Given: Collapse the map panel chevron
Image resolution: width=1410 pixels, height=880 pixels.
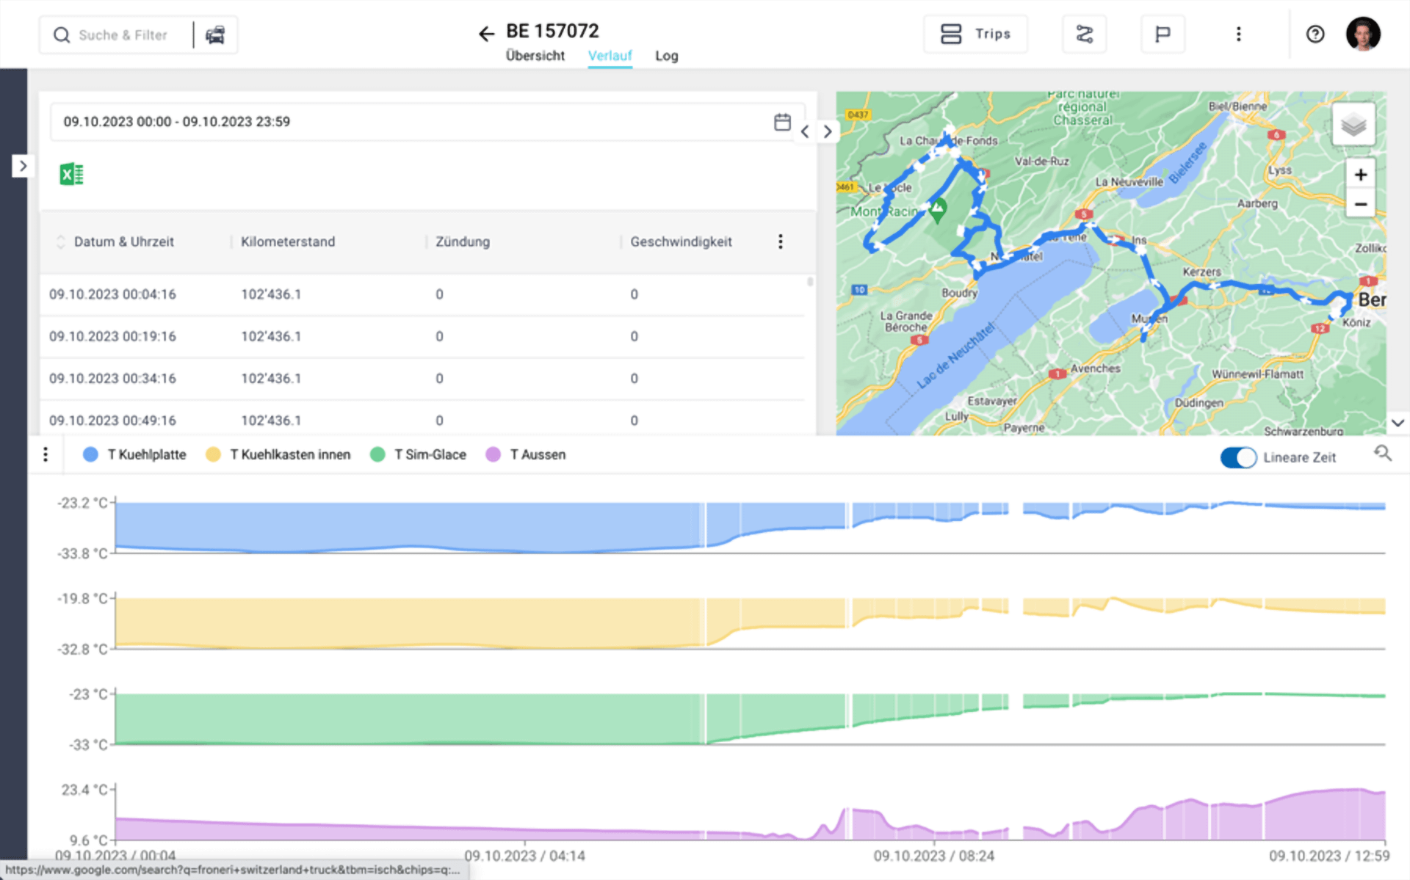Looking at the screenshot, I should pos(1398,423).
